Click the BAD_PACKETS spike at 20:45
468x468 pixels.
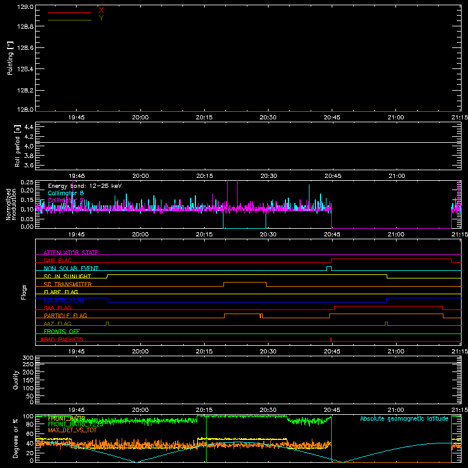331,339
